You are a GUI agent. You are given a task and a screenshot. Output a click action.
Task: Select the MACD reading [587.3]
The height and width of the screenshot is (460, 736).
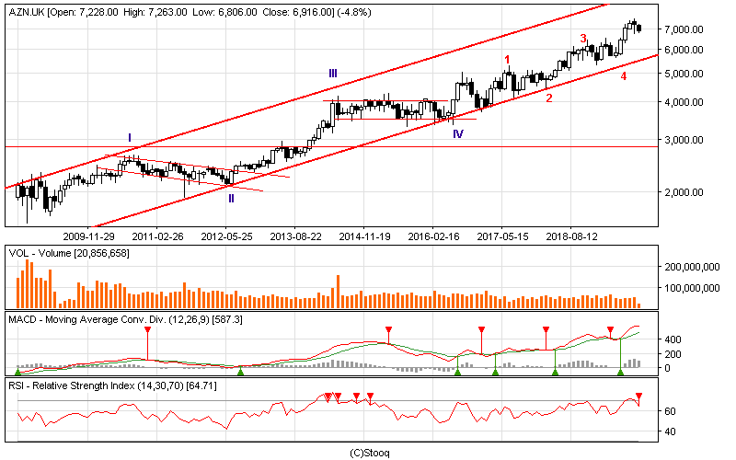point(227,319)
